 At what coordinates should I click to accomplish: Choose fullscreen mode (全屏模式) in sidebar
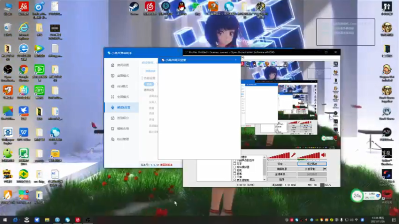pos(120,97)
